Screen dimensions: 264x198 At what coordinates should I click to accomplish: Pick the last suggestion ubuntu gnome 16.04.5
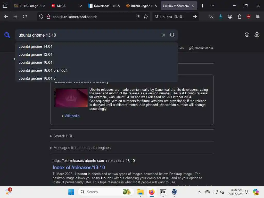click(96, 78)
